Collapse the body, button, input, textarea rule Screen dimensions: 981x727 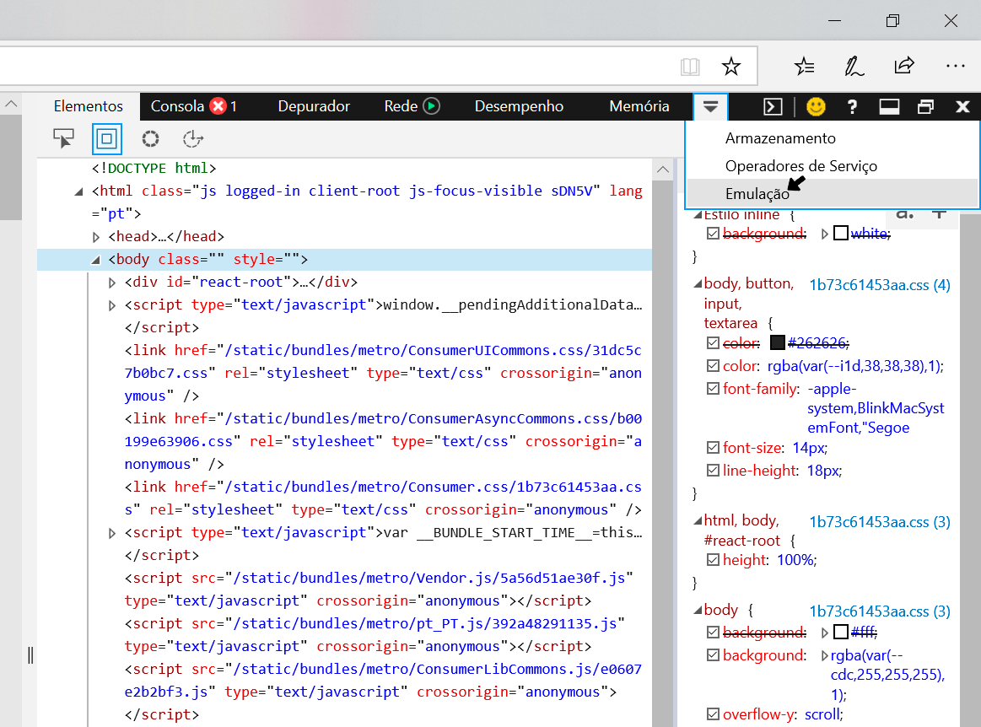[698, 284]
